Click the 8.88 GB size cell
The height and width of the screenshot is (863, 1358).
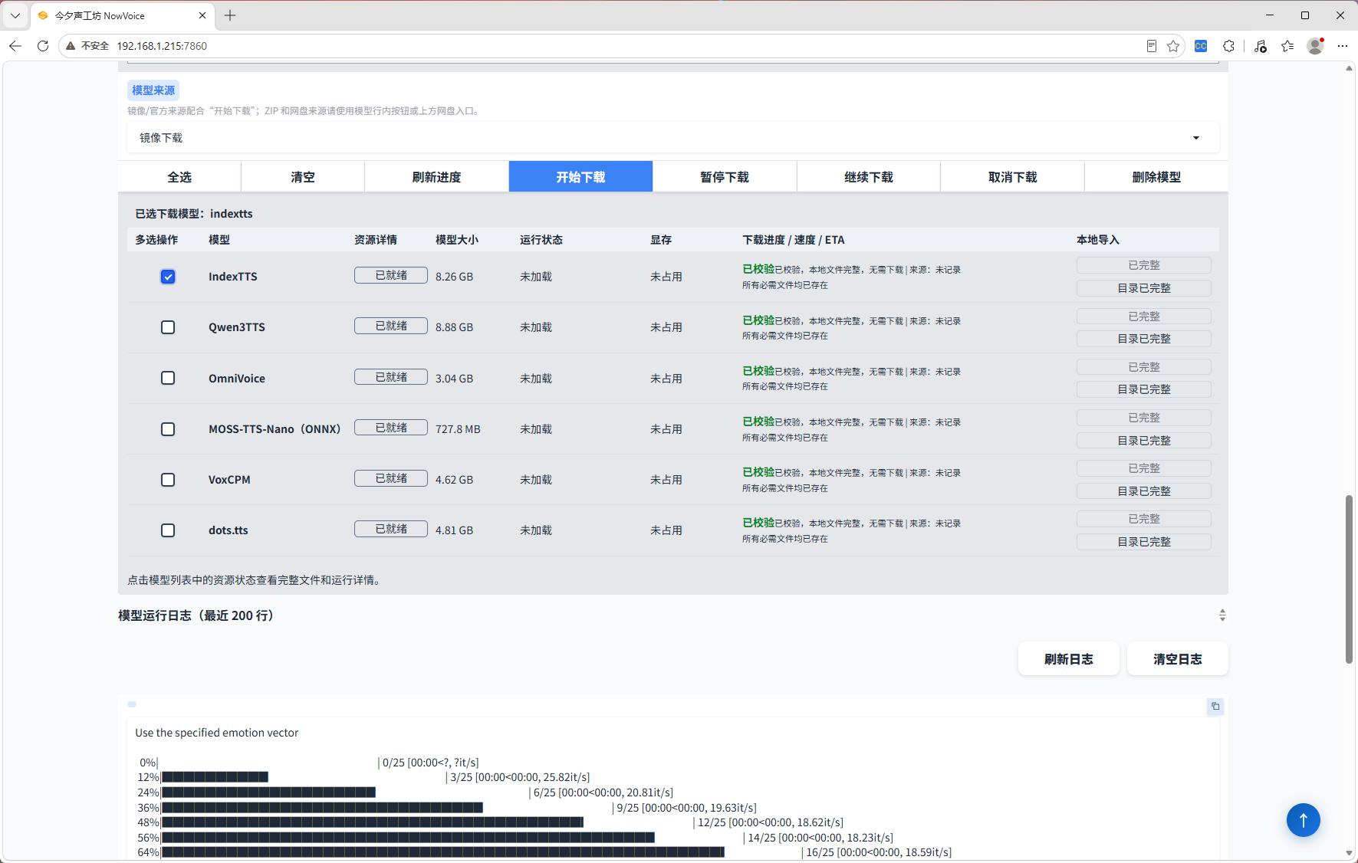454,327
